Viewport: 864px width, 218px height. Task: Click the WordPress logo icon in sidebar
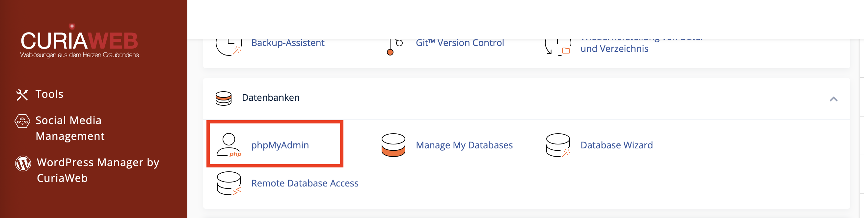[x=23, y=163]
